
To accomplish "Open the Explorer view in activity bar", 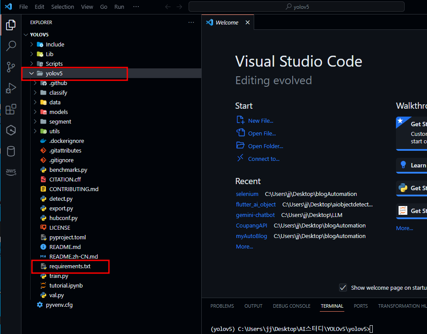I will (10, 25).
